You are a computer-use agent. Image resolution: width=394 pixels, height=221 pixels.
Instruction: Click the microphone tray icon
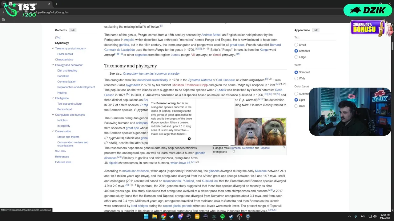[356, 216]
